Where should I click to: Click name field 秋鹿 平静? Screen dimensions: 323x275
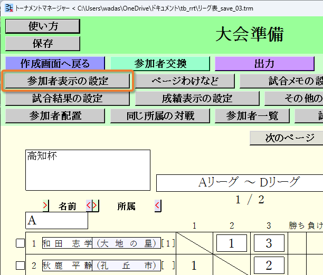pos(67,266)
